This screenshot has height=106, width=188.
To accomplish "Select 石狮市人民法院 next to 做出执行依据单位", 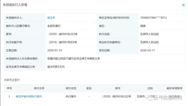I will click(x=150, y=42).
